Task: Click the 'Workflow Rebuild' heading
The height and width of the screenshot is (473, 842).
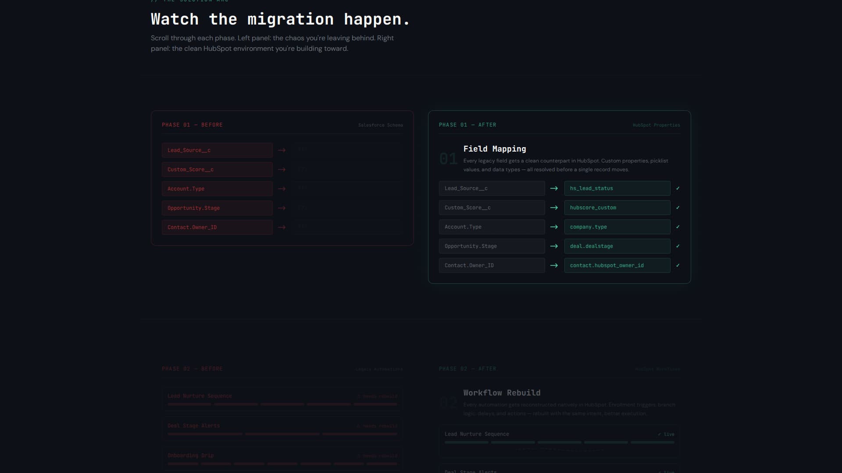Action: coord(502,393)
